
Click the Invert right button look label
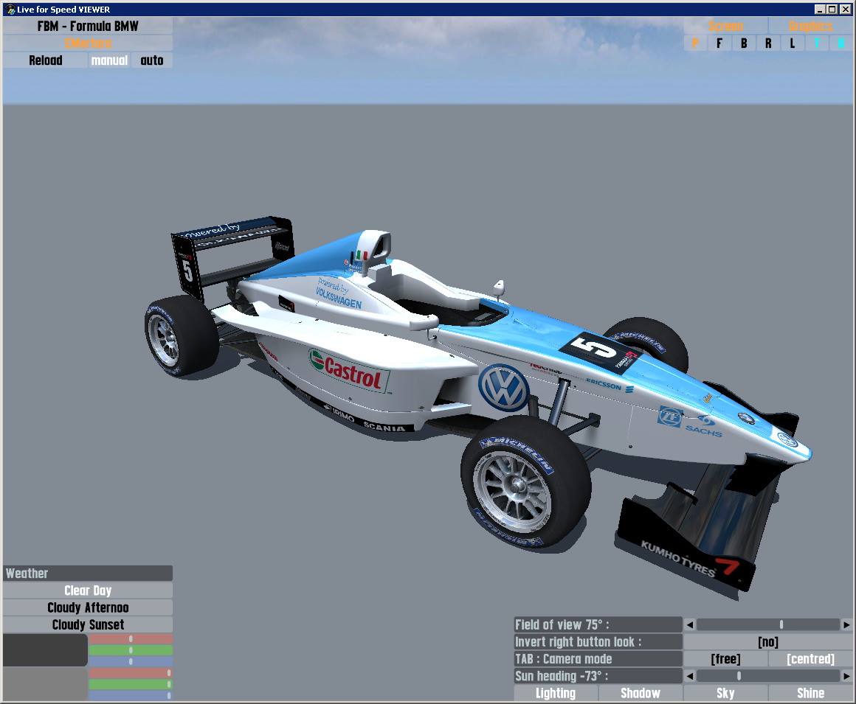tap(598, 642)
